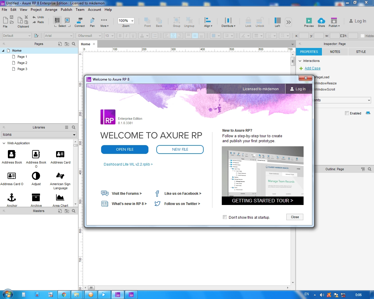Screen dimensions: 374x299
Task: Click Log In in Welcome dialog header
Action: point(298,89)
